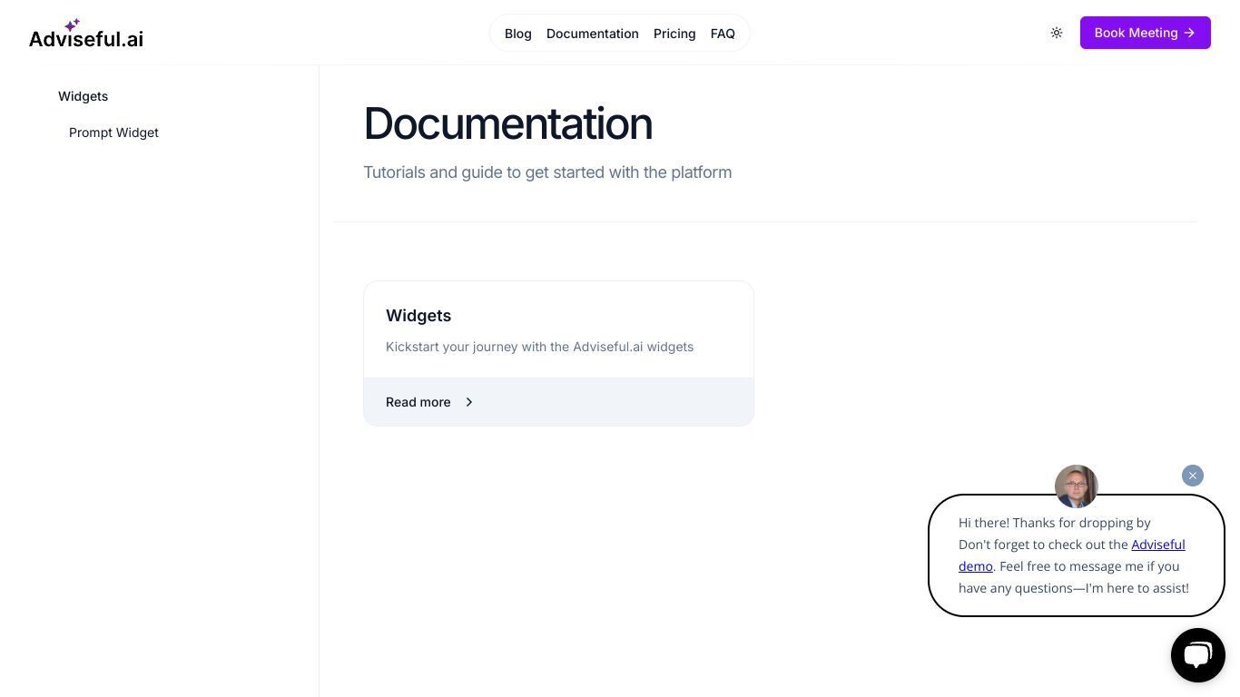Click the 'Kickstart your journey' card description
The width and height of the screenshot is (1240, 697).
coord(539,347)
